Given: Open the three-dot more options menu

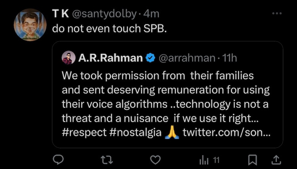Looking at the screenshot, I should (276, 13).
